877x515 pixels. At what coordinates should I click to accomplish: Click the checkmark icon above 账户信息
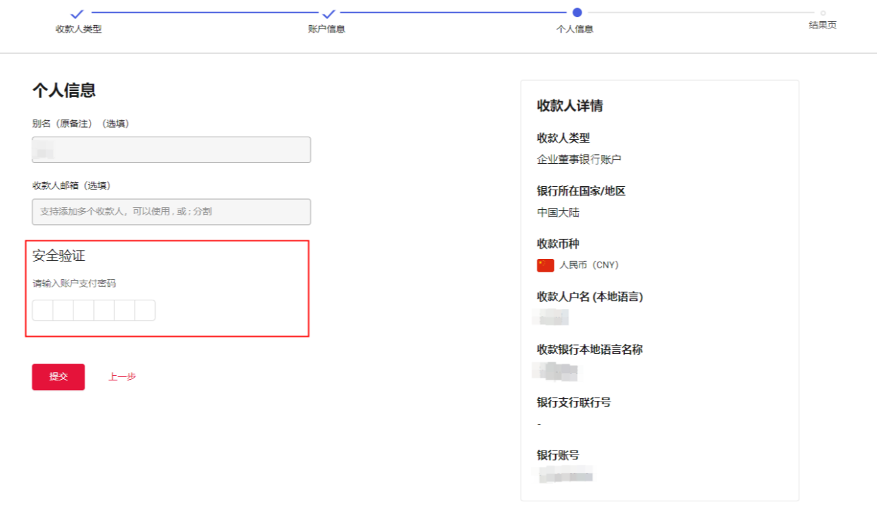(x=329, y=13)
